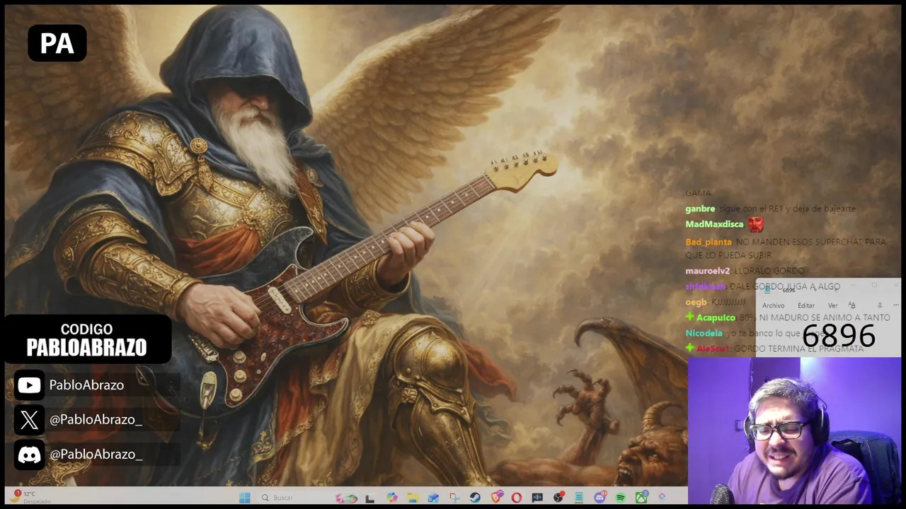Launch Copilot from the taskbar

391,498
